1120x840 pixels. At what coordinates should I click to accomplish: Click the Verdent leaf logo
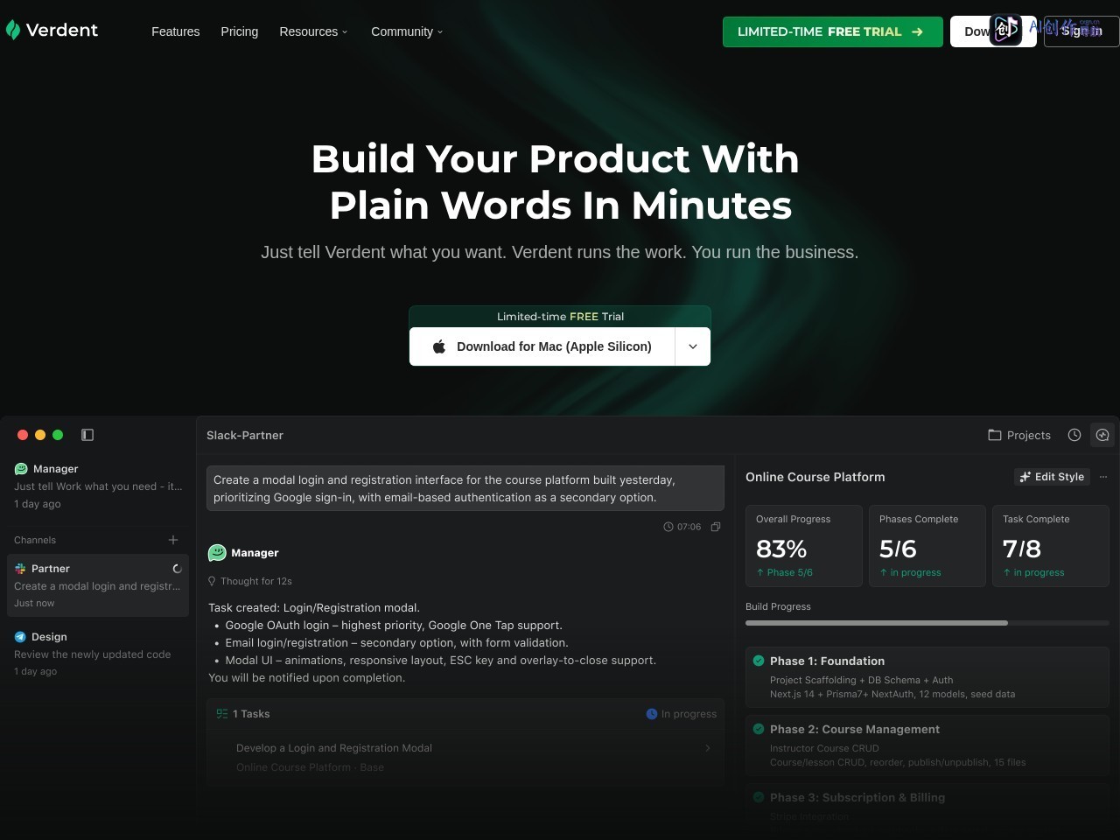[x=13, y=31]
